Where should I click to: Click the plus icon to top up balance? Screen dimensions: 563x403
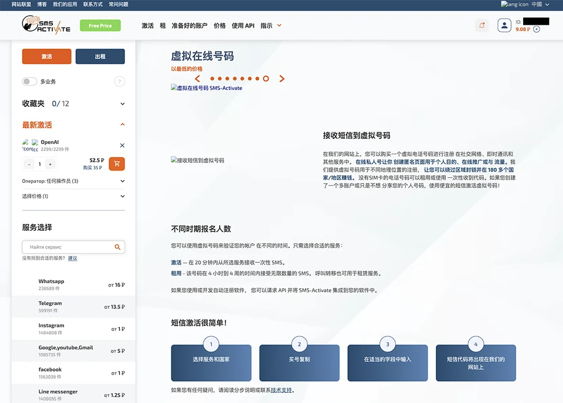point(537,29)
